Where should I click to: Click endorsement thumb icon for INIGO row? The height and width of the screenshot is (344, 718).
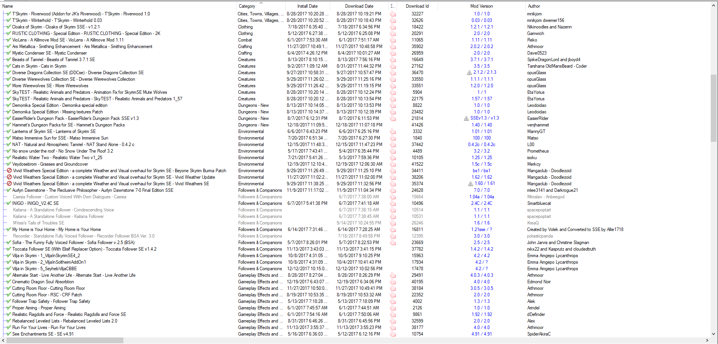point(393,203)
